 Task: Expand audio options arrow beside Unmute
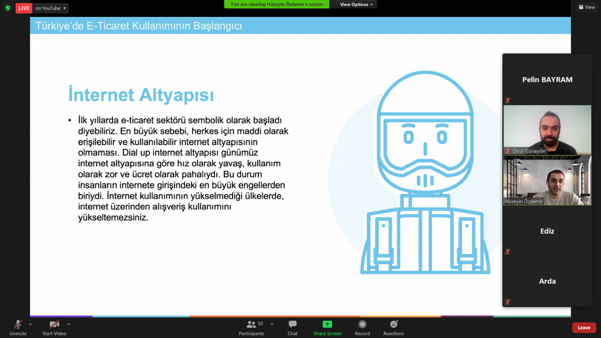coord(30,324)
